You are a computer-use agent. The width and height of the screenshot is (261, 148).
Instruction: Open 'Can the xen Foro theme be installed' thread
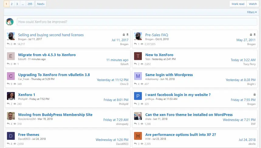pyautogui.click(x=189, y=115)
